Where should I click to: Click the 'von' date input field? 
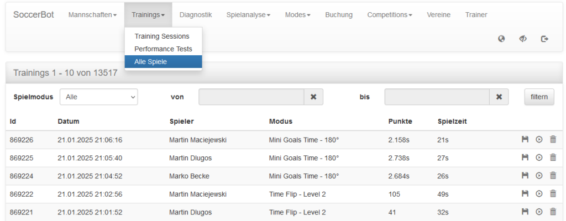point(251,97)
